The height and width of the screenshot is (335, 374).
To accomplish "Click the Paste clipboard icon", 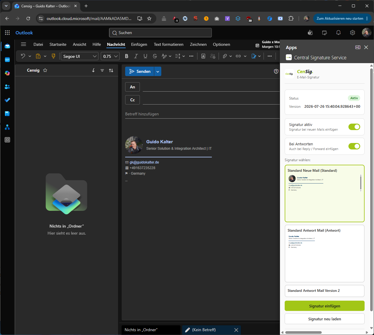I will (38, 56).
